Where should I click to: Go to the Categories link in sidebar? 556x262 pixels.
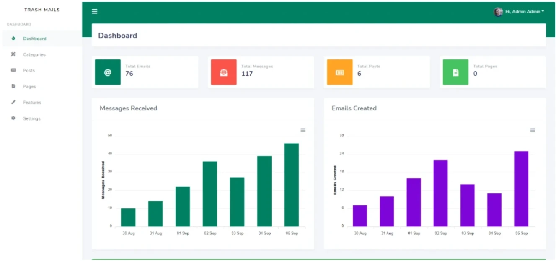pos(34,54)
